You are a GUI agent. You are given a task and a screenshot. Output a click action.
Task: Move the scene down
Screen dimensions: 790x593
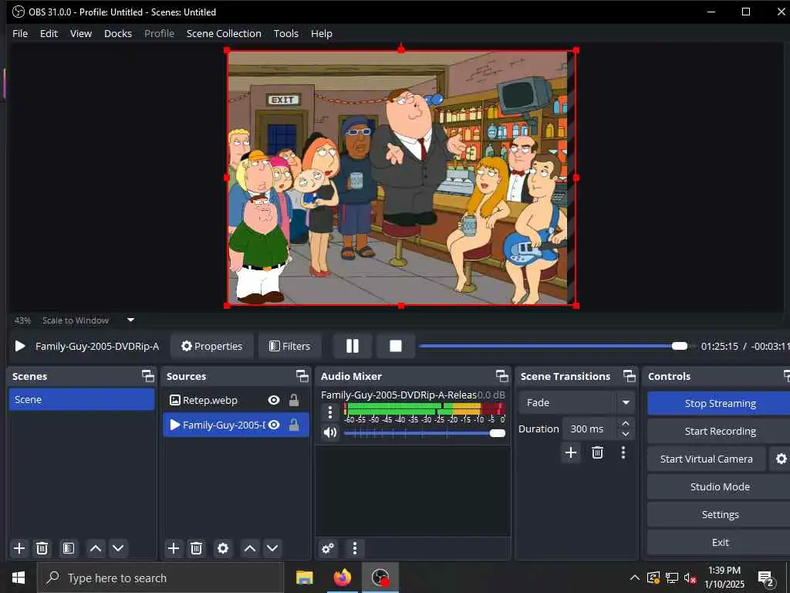[118, 548]
